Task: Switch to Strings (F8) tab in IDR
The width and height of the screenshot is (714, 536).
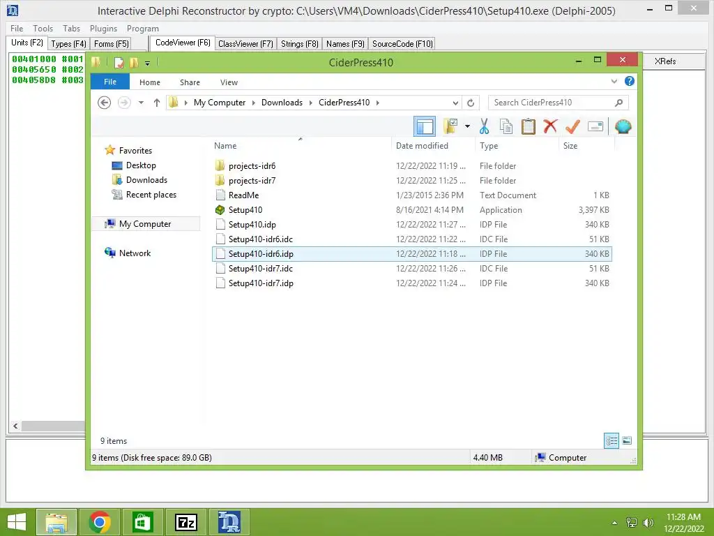Action: click(299, 44)
